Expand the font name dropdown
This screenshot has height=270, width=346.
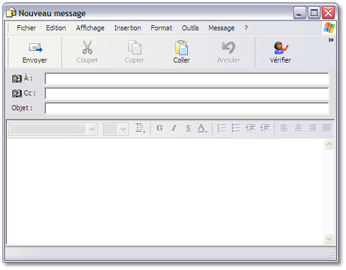tap(92, 129)
